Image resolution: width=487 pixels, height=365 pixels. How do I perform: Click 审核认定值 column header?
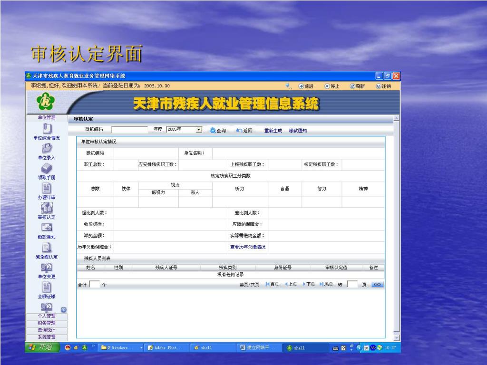pos(336,268)
